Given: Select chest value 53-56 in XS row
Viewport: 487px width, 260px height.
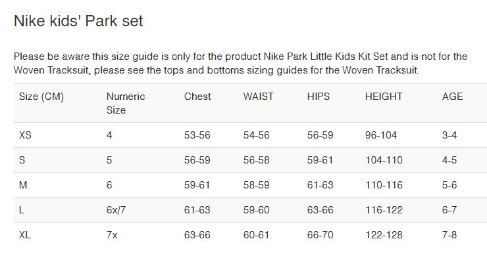Looking at the screenshot, I should (x=197, y=135).
